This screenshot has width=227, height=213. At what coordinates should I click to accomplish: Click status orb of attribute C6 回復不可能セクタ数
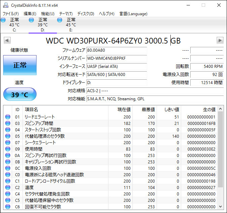click(x=8, y=207)
